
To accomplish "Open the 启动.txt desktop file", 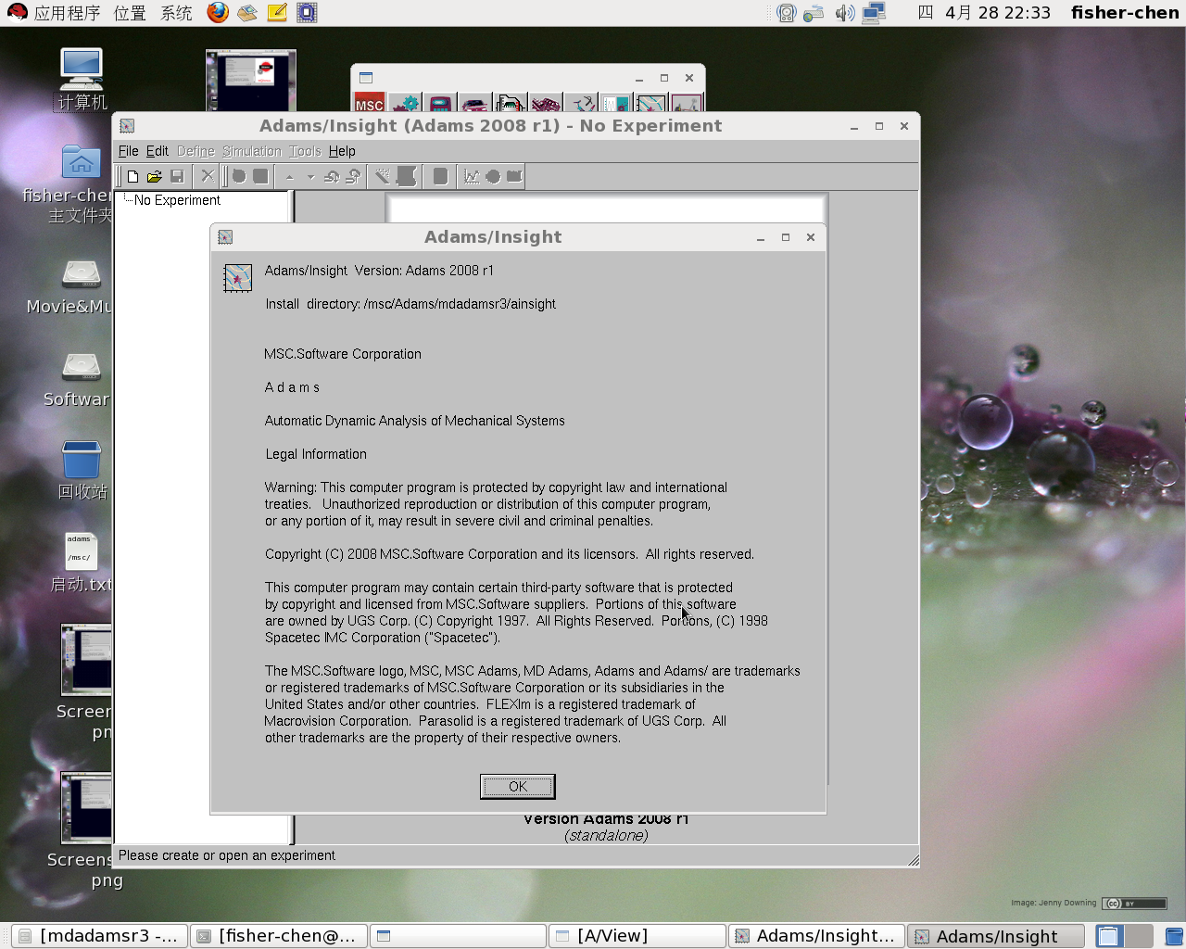I will (82, 563).
